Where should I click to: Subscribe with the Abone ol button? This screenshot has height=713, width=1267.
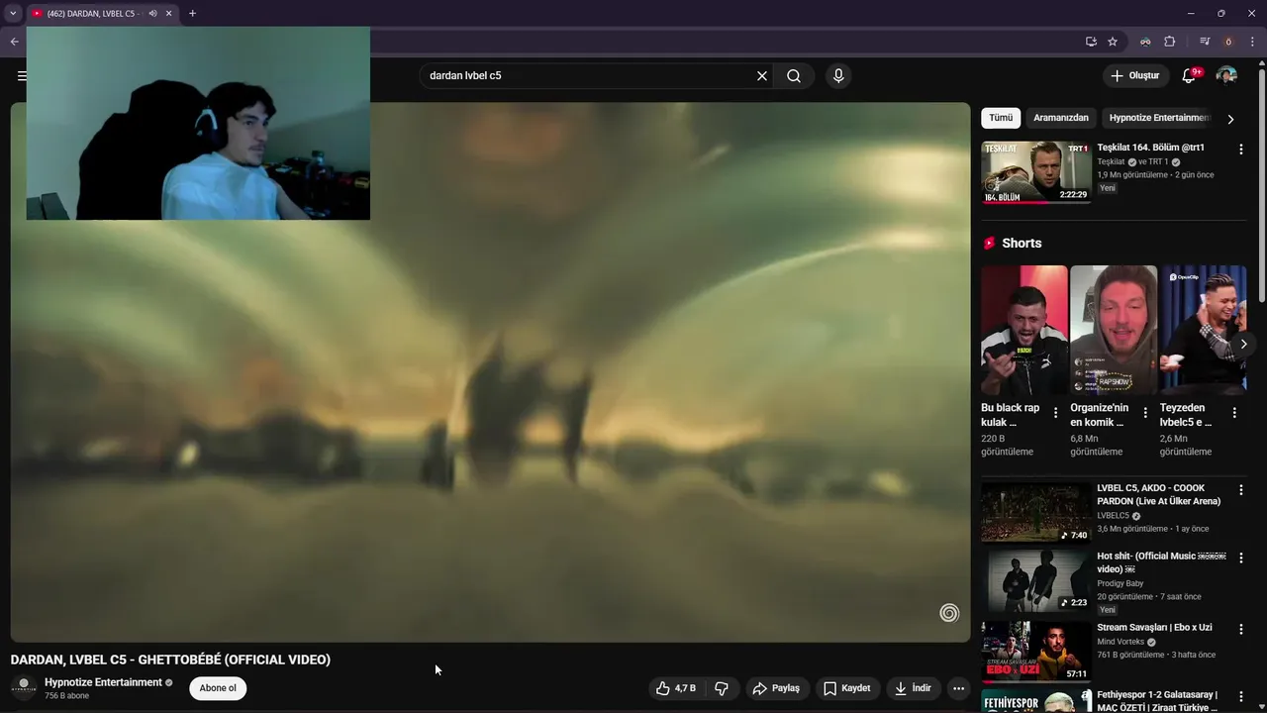(218, 688)
